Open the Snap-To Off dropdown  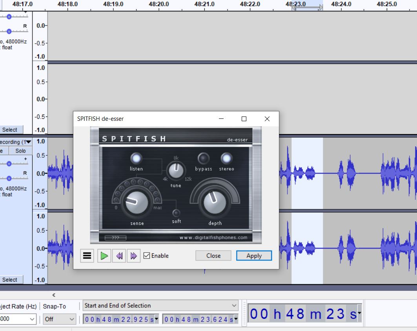(x=59, y=319)
